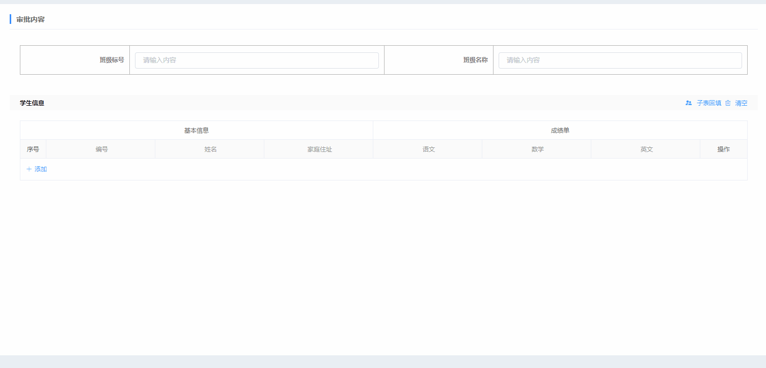Image resolution: width=766 pixels, height=368 pixels.
Task: Select the 序号 column header
Action: pyautogui.click(x=33, y=149)
